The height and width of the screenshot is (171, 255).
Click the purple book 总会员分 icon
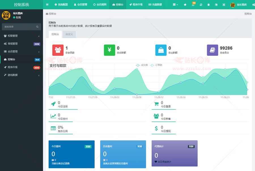(x=212, y=50)
